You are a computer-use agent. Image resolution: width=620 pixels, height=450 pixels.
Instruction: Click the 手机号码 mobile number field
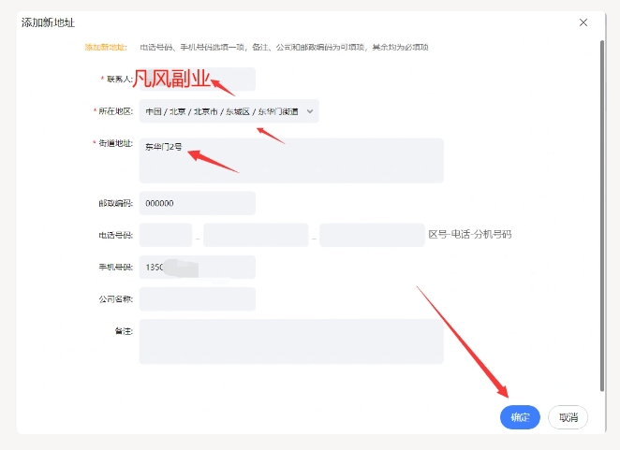[198, 267]
